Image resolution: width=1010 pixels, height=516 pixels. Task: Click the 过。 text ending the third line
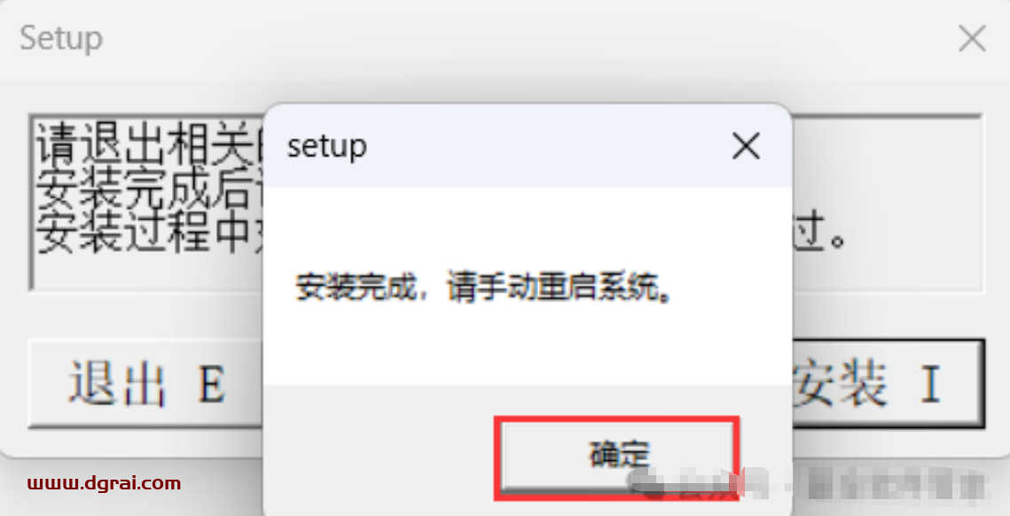(818, 232)
